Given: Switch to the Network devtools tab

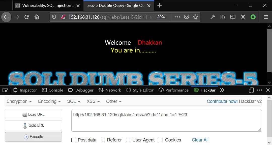Looking at the screenshot, I should tap(110, 90).
